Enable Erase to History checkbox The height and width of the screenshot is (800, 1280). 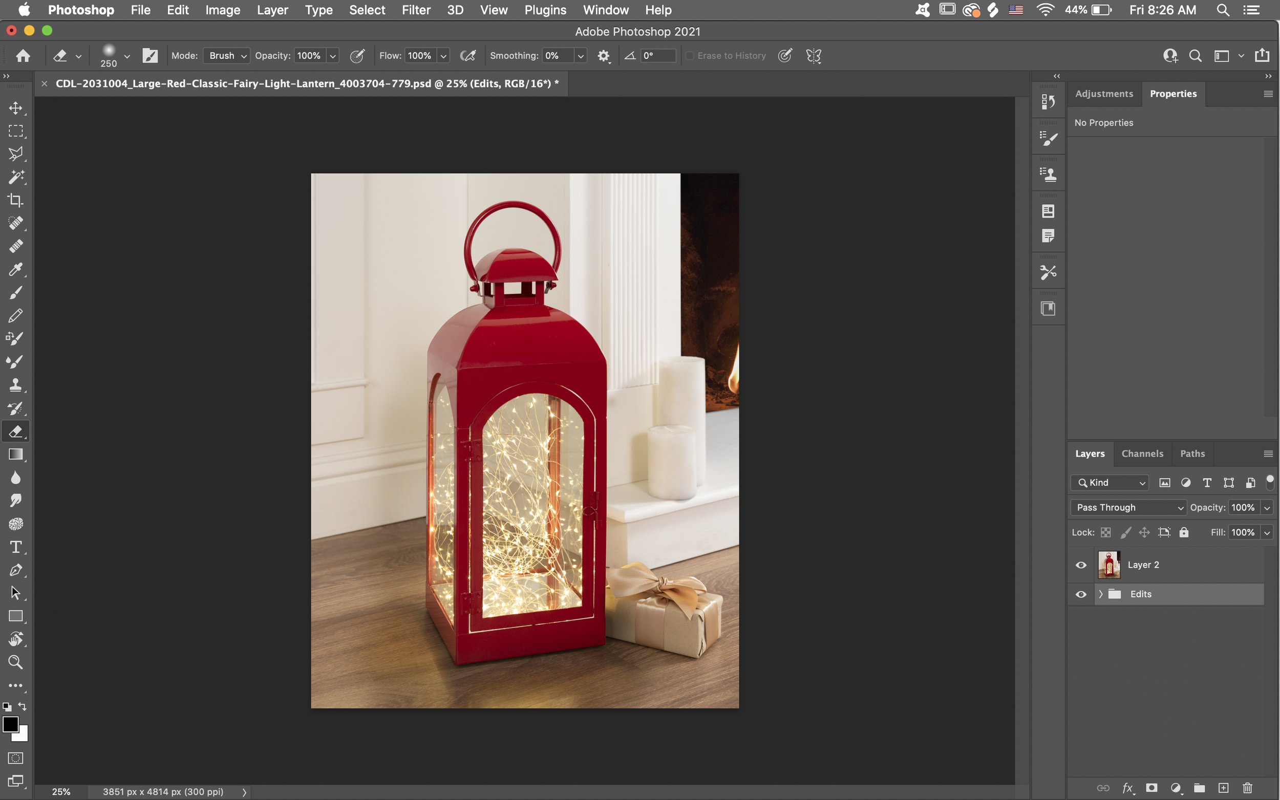click(x=690, y=56)
